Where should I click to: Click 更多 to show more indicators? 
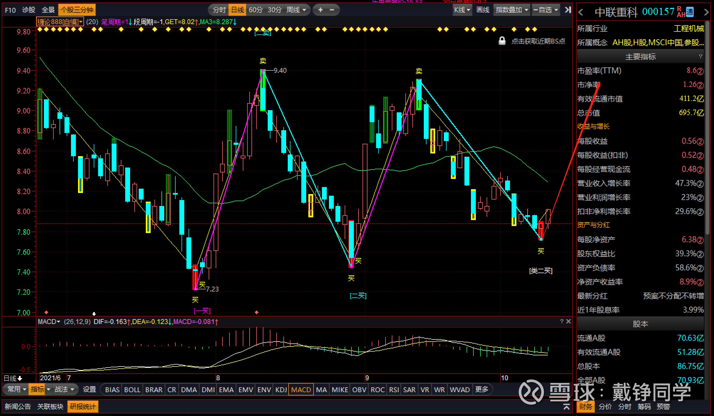[482, 390]
